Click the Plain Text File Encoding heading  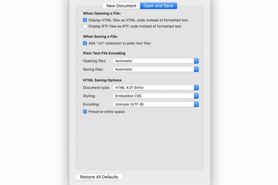[104, 53]
